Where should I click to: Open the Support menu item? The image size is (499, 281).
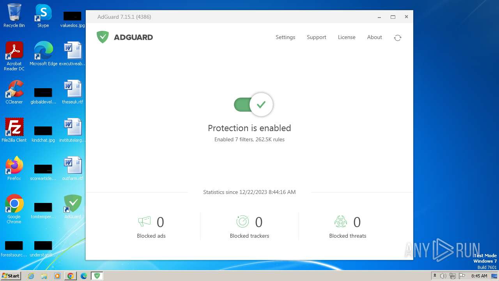pos(316,37)
